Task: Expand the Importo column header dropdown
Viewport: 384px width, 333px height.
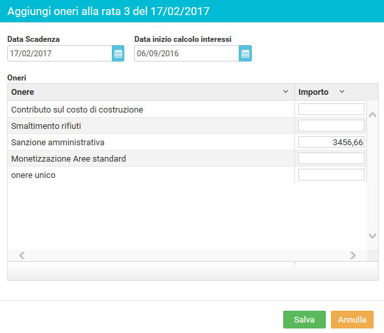Action: click(342, 92)
